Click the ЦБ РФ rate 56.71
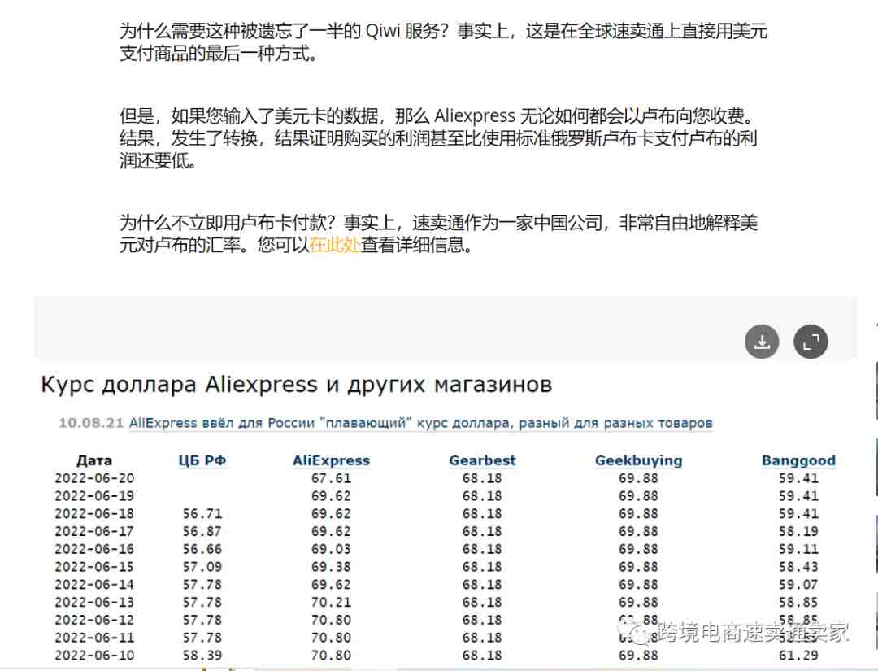Image resolution: width=878 pixels, height=671 pixels. (202, 513)
